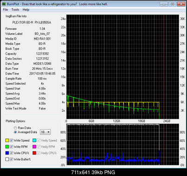Click the Firmware value 1.04
Image resolution: width=187 pixels, height=176 pixels.
coord(42,29)
